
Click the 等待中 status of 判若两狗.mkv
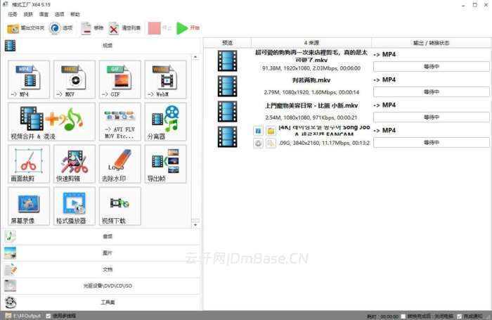[432, 92]
